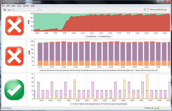Click the grey server status bar icon

point(155,108)
